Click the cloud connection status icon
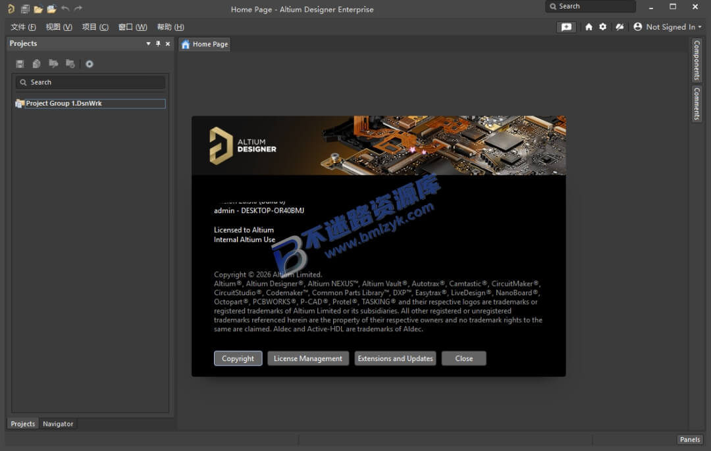711x451 pixels. (x=619, y=27)
